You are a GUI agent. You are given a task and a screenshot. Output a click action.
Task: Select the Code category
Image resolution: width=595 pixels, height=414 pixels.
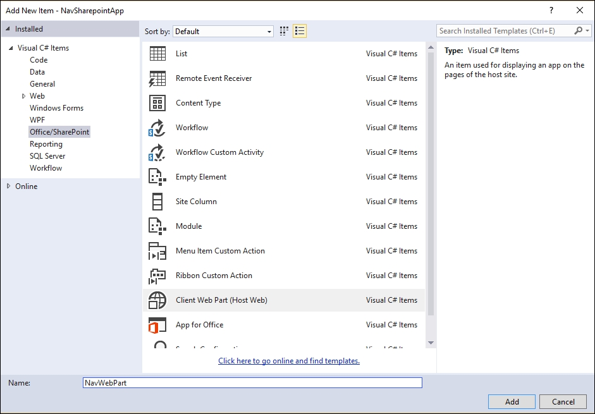click(x=39, y=60)
